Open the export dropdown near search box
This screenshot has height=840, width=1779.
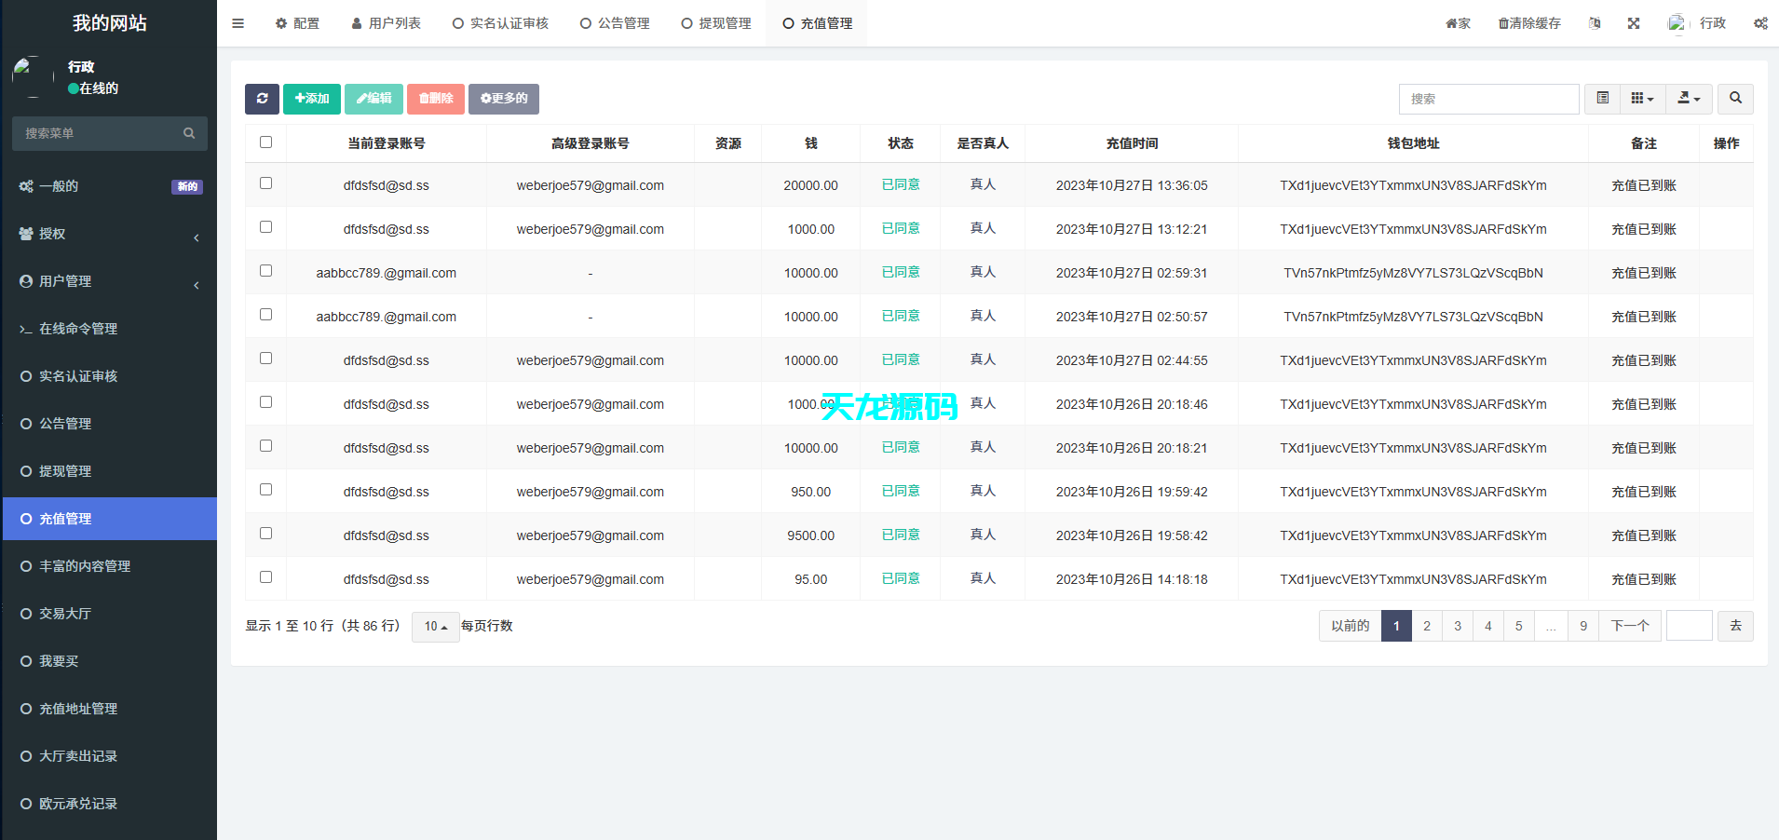(x=1688, y=98)
